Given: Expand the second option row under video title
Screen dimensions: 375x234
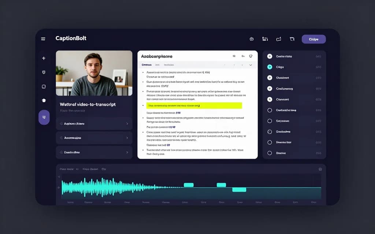Looking at the screenshot, I should [x=94, y=138].
